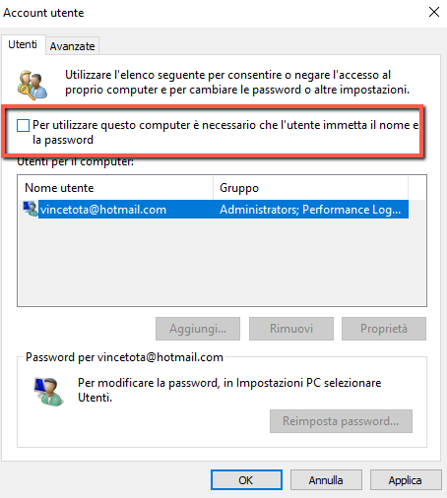
Task: Click the 'Per utilizzare questo computer' checkbox label
Action: tap(225, 132)
